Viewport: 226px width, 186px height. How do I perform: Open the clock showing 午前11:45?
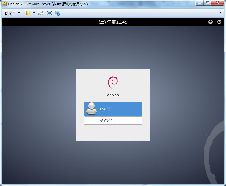click(113, 22)
